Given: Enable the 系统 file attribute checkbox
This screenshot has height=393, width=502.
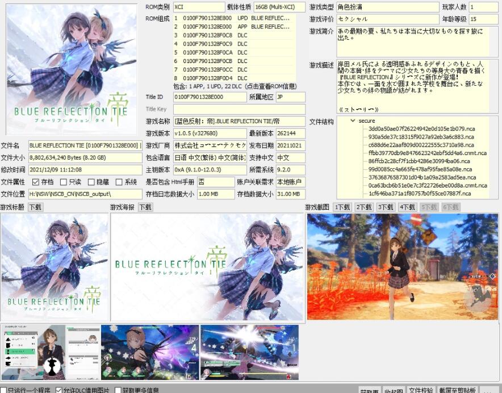Looking at the screenshot, I should coord(119,182).
